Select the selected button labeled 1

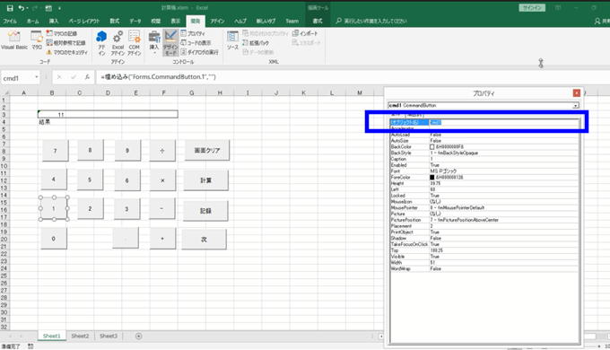pyautogui.click(x=54, y=208)
